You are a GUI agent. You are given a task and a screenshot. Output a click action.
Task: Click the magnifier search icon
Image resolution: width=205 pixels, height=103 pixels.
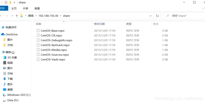(167, 16)
